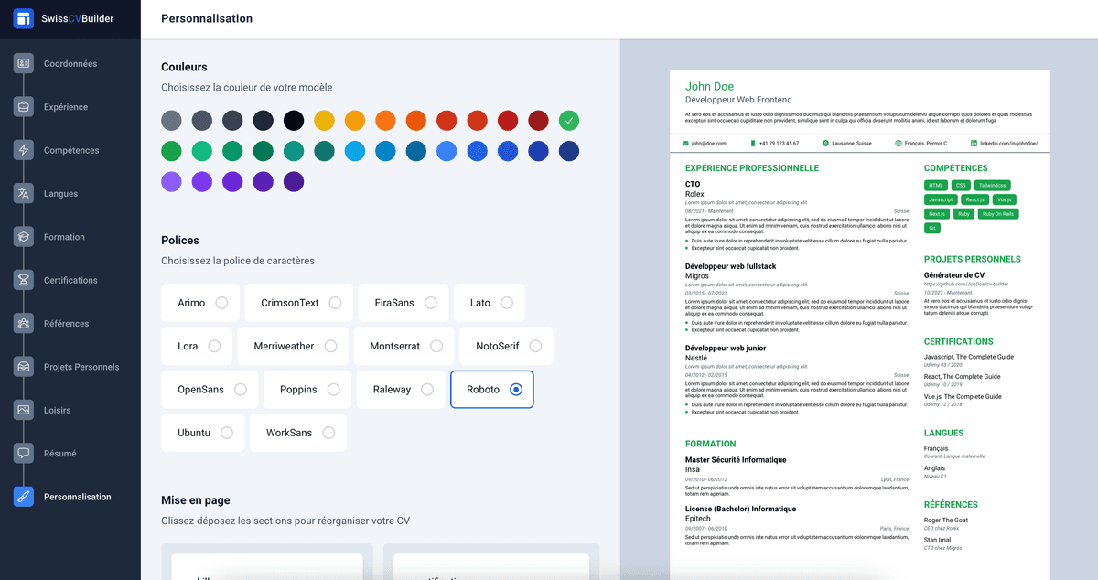Click the Formation graduation cap icon
The image size is (1098, 580).
point(24,237)
